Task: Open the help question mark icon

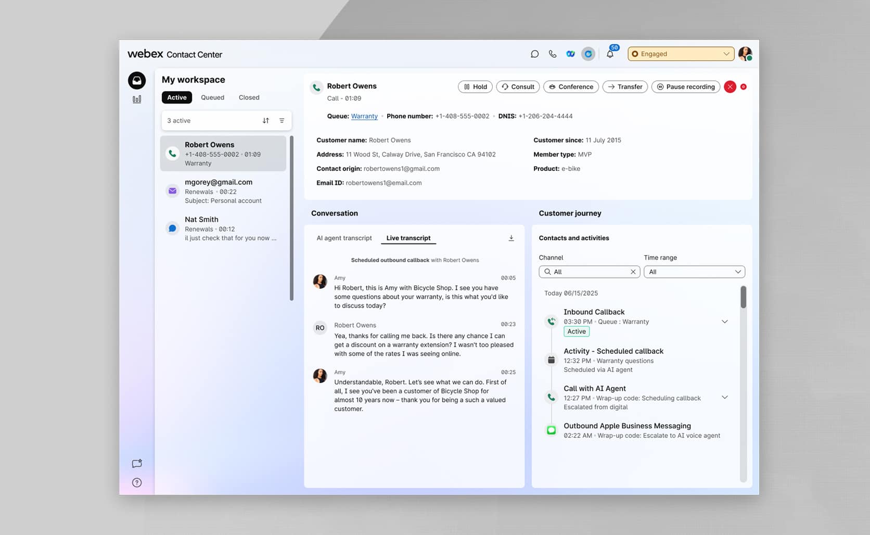Action: pos(137,482)
